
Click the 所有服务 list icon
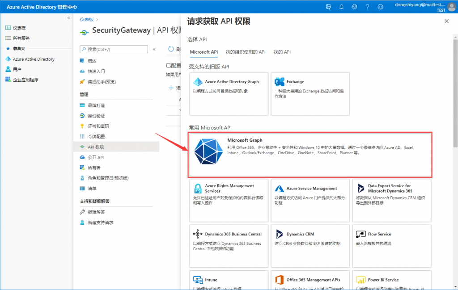coord(8,38)
